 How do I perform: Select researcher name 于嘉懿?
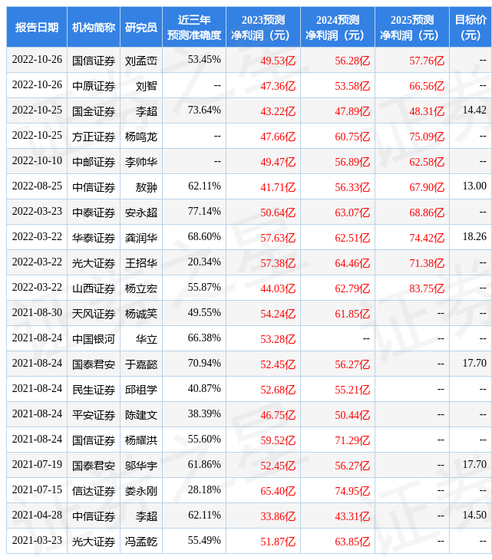[x=141, y=364]
